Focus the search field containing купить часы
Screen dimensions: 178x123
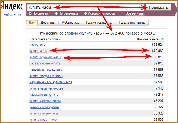(86, 8)
